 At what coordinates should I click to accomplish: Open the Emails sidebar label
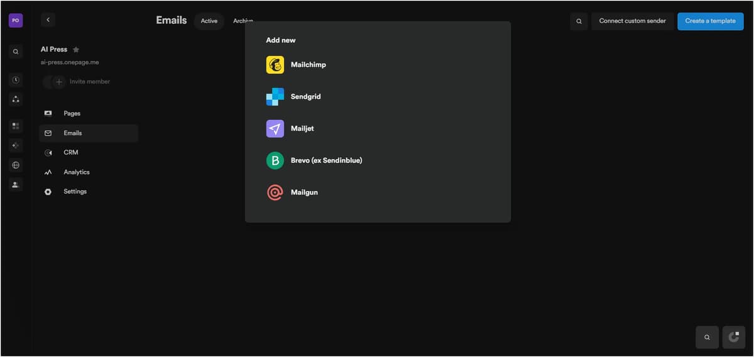pos(73,133)
